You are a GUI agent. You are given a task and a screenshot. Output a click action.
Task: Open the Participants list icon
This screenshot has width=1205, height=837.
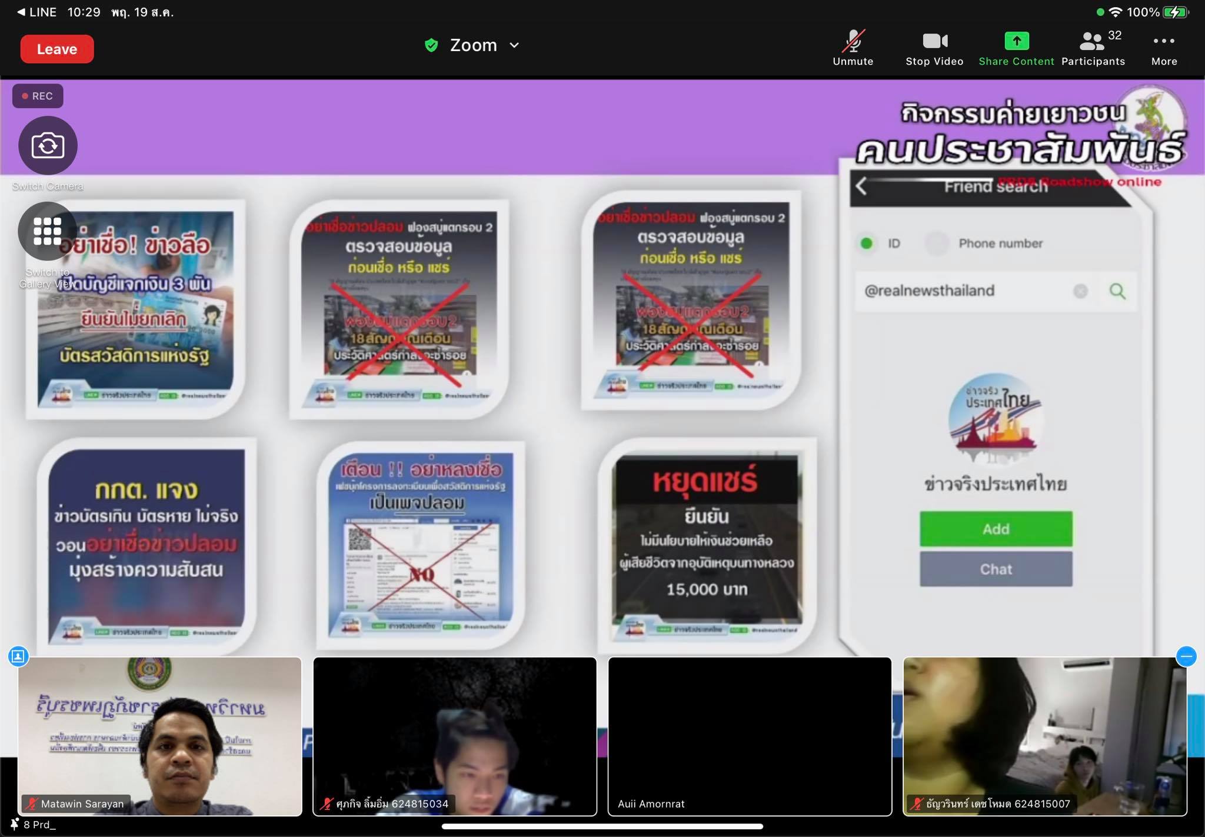1093,41
